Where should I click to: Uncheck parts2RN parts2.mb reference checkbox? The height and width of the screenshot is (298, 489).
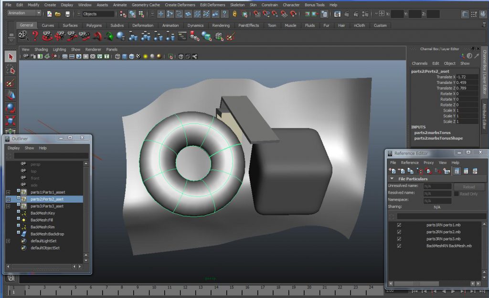(x=399, y=232)
